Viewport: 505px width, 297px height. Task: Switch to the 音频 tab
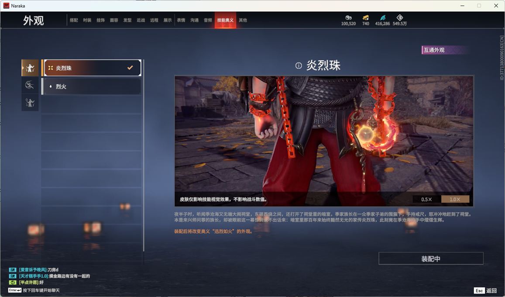(208, 20)
